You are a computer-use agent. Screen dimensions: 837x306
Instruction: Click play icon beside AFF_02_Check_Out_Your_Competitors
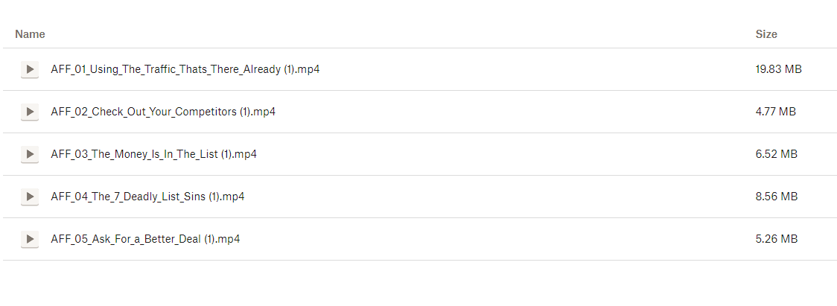click(x=30, y=112)
